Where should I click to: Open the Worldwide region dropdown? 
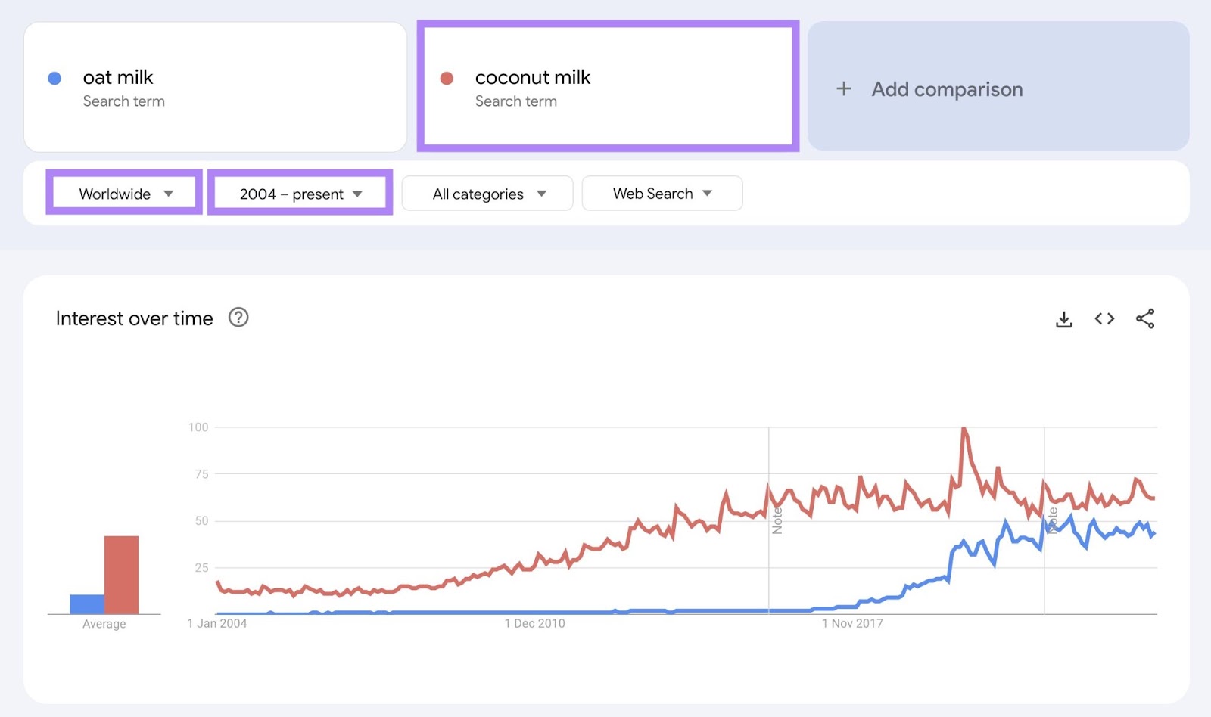click(x=123, y=194)
